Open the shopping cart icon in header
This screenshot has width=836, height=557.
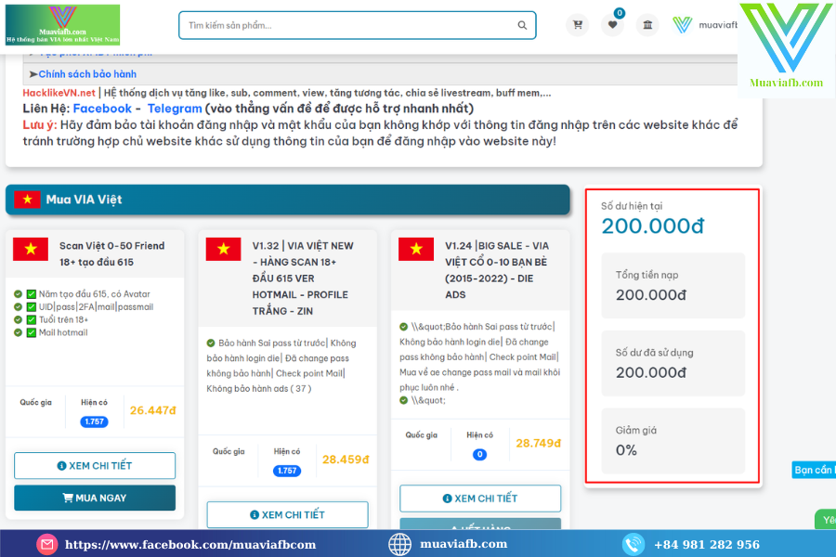pyautogui.click(x=578, y=24)
